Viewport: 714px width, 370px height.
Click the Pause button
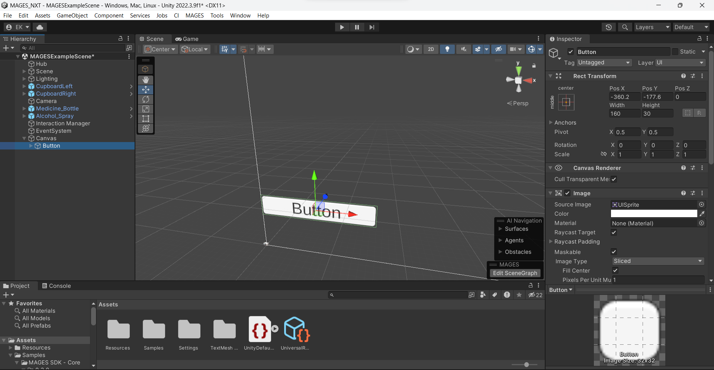pyautogui.click(x=357, y=27)
